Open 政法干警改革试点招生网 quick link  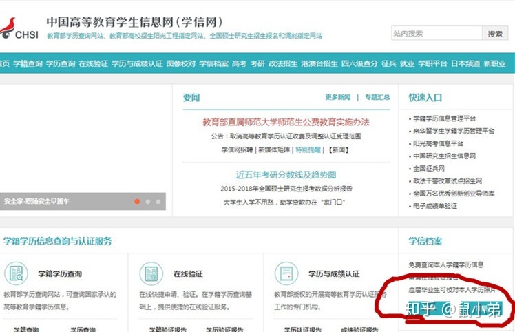(448, 180)
